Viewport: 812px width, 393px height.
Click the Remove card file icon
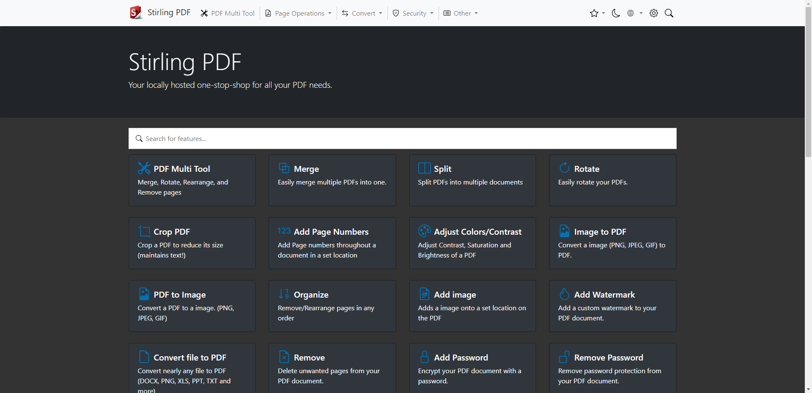pos(284,357)
